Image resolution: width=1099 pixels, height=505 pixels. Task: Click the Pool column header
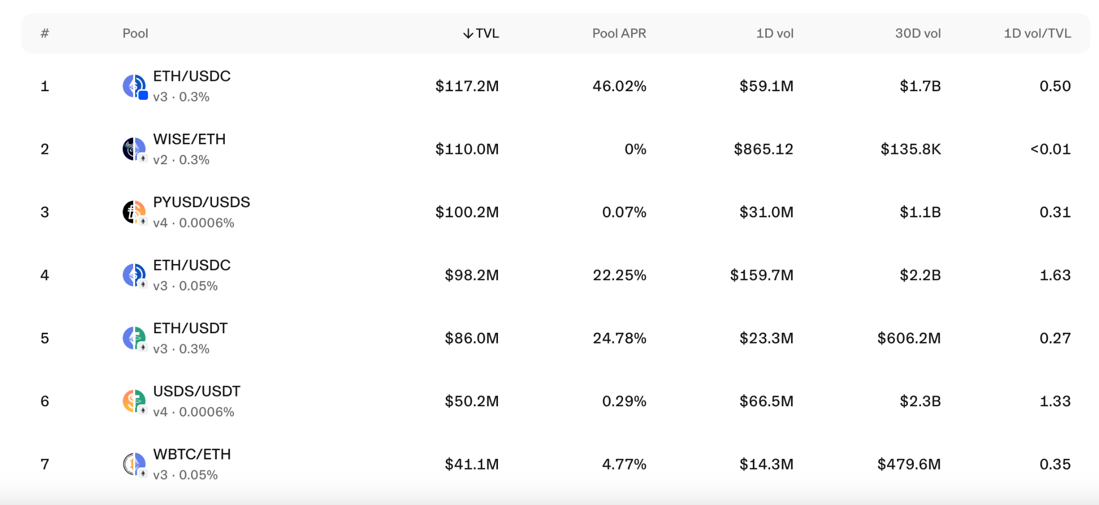[x=135, y=33]
